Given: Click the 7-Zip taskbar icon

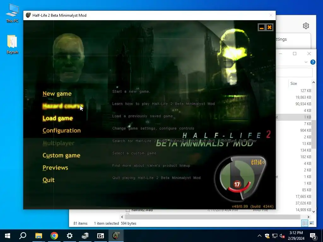Looking at the screenshot, I should click(x=101, y=236).
